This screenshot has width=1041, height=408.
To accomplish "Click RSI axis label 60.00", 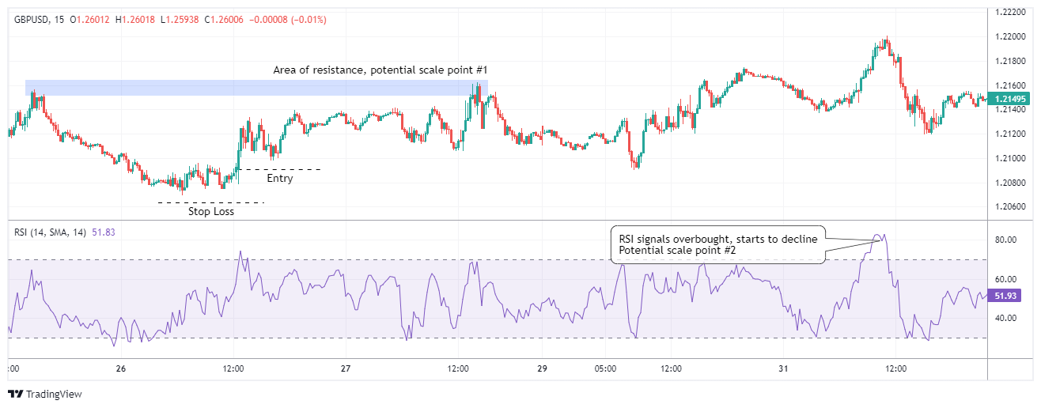I will pyautogui.click(x=1005, y=279).
